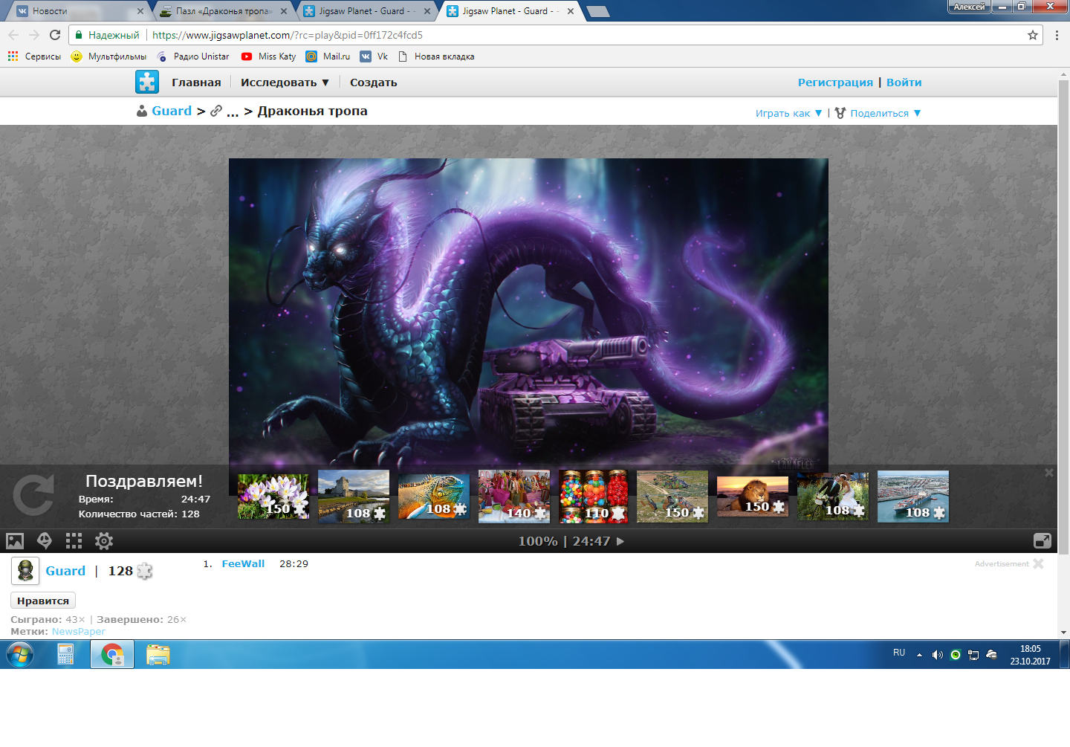Open the Windows Start menu

(x=20, y=655)
